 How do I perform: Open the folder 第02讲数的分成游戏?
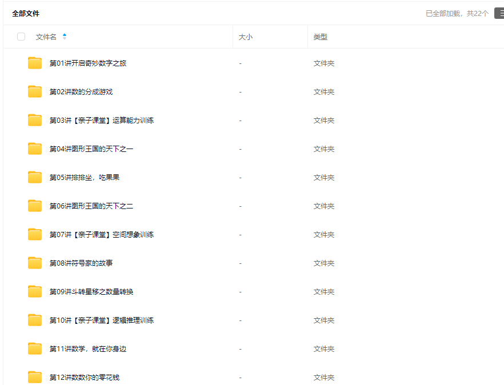pyautogui.click(x=81, y=92)
